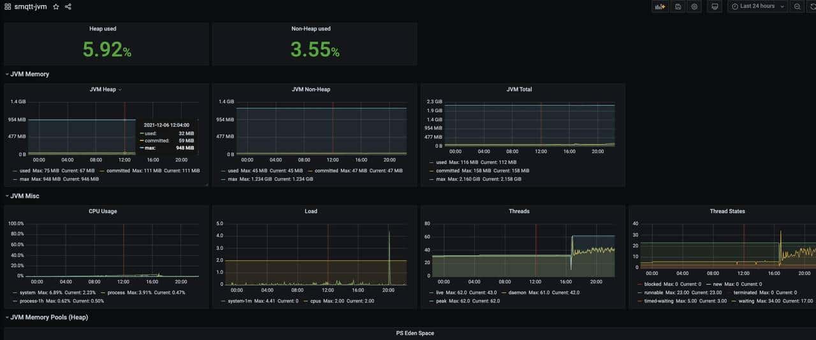Click the Heap used panel title
Viewport: 816px width, 340px height.
pyautogui.click(x=103, y=29)
